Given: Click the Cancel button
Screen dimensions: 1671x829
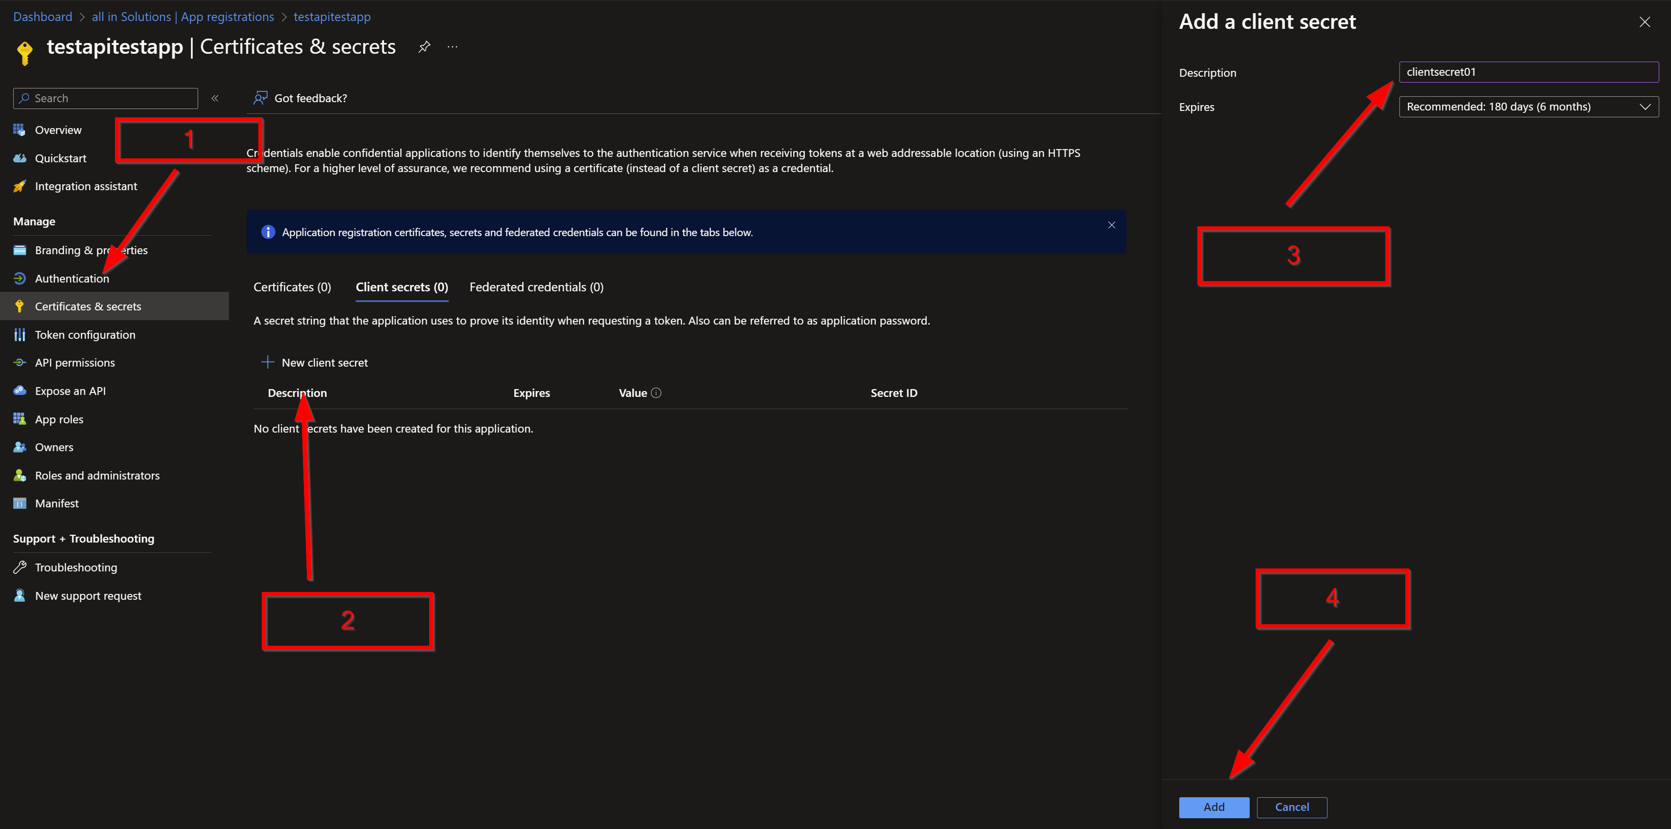Looking at the screenshot, I should click(1291, 807).
